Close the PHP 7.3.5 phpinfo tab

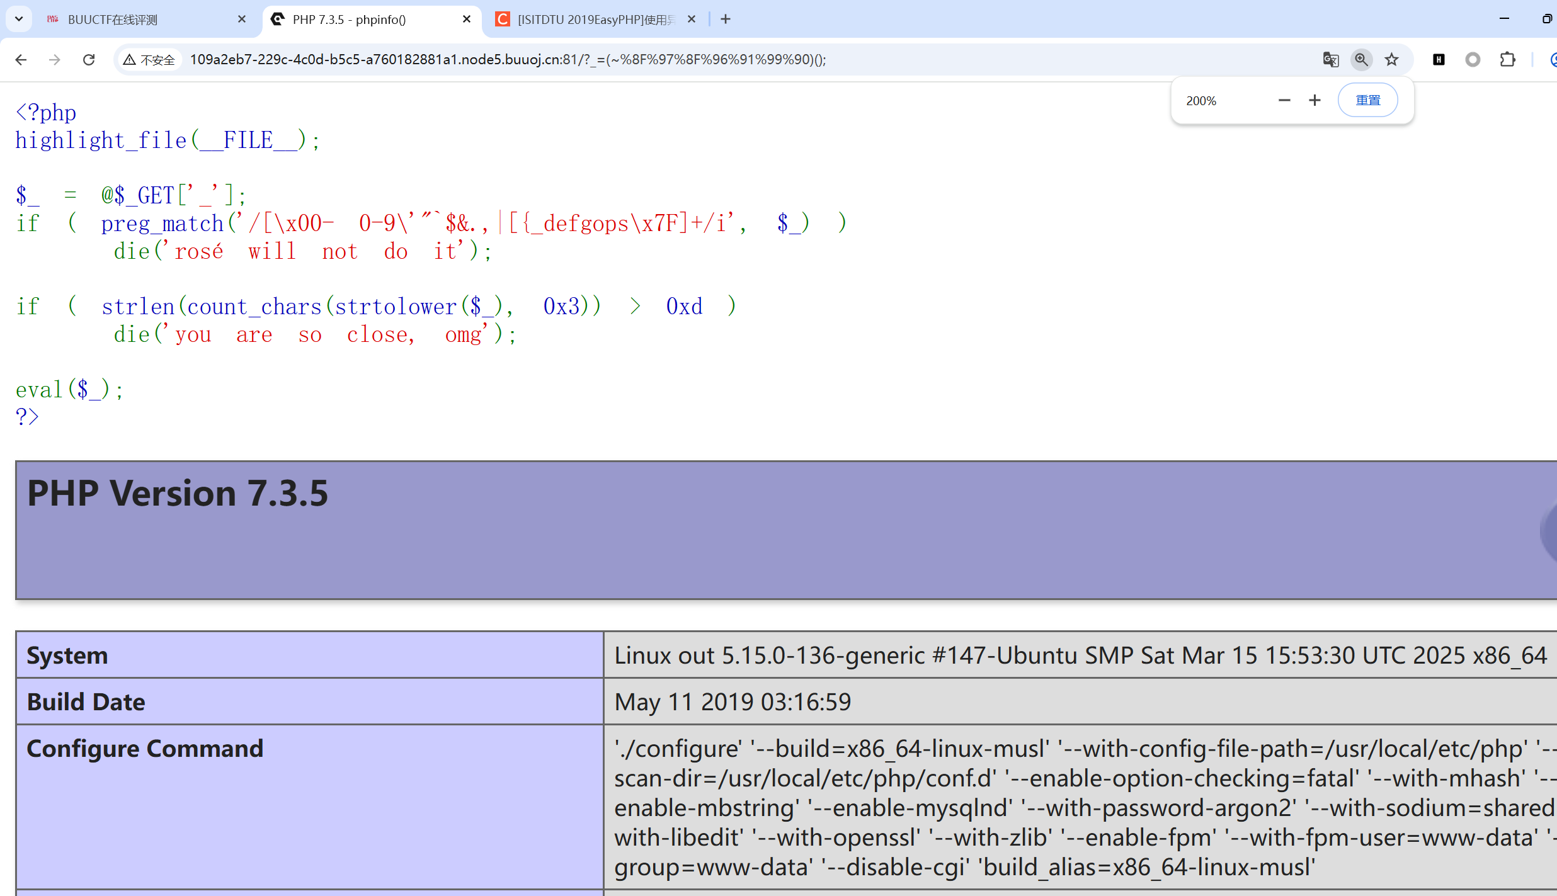click(467, 20)
